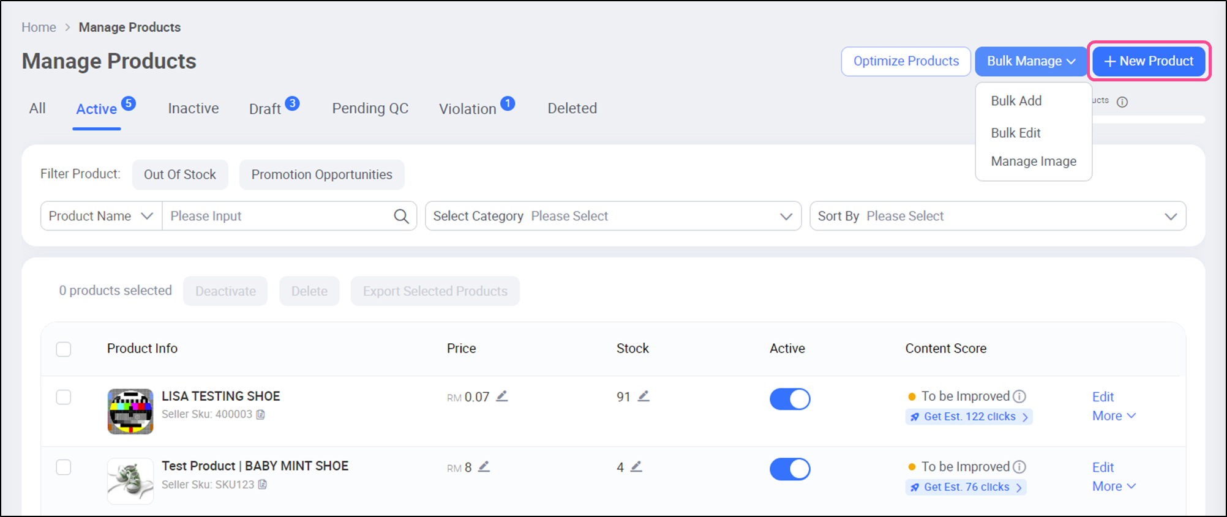Edit stock pencil icon for LISA TESTING SHOE
This screenshot has width=1227, height=517.
(x=643, y=396)
